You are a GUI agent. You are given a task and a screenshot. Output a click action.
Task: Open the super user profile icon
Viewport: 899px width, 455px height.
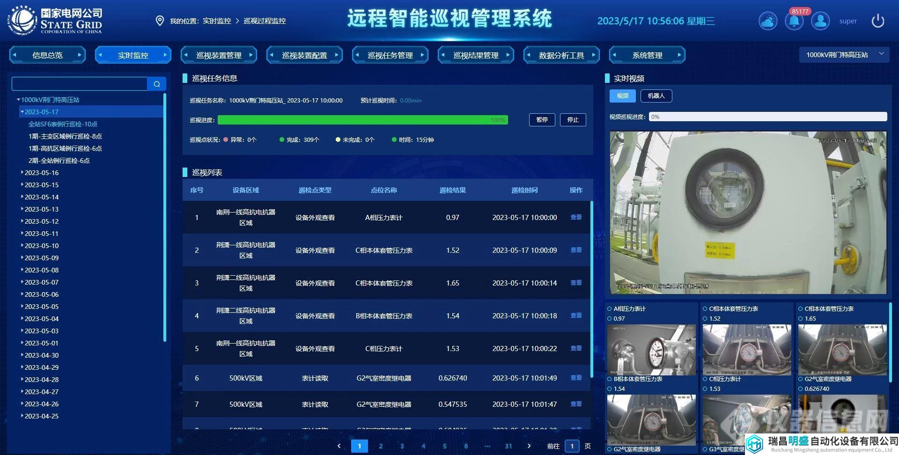820,21
